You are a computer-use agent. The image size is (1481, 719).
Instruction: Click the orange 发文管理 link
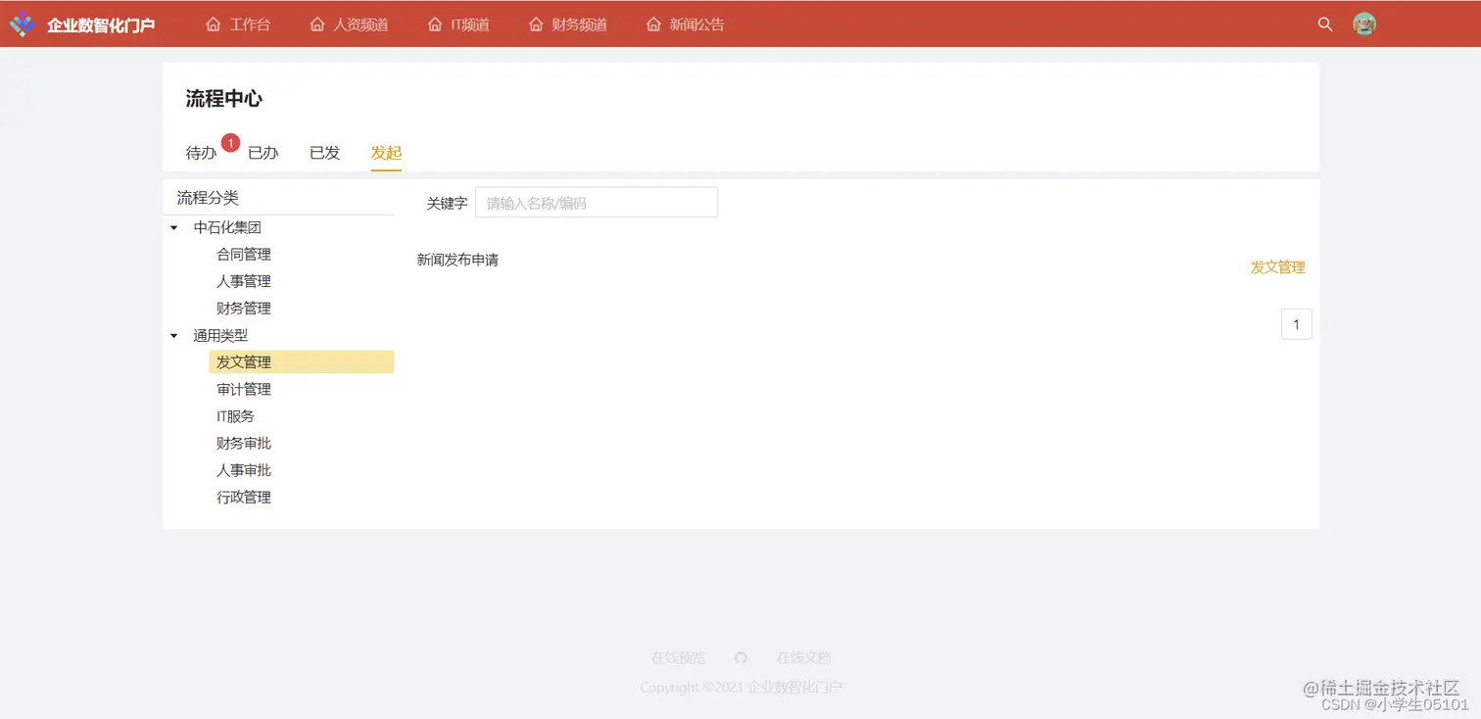(x=1277, y=266)
